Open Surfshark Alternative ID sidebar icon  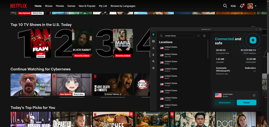(153, 41)
